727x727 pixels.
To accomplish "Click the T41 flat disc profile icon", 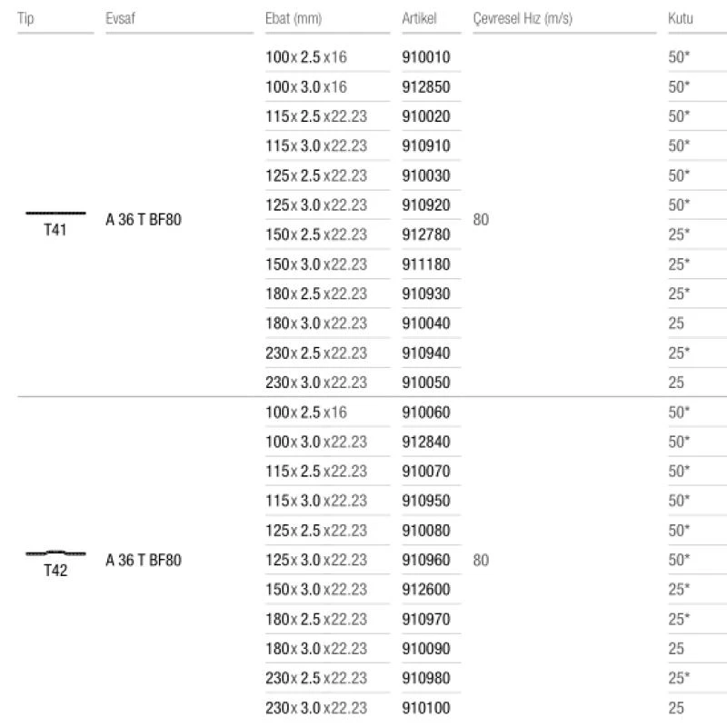I will [x=55, y=214].
